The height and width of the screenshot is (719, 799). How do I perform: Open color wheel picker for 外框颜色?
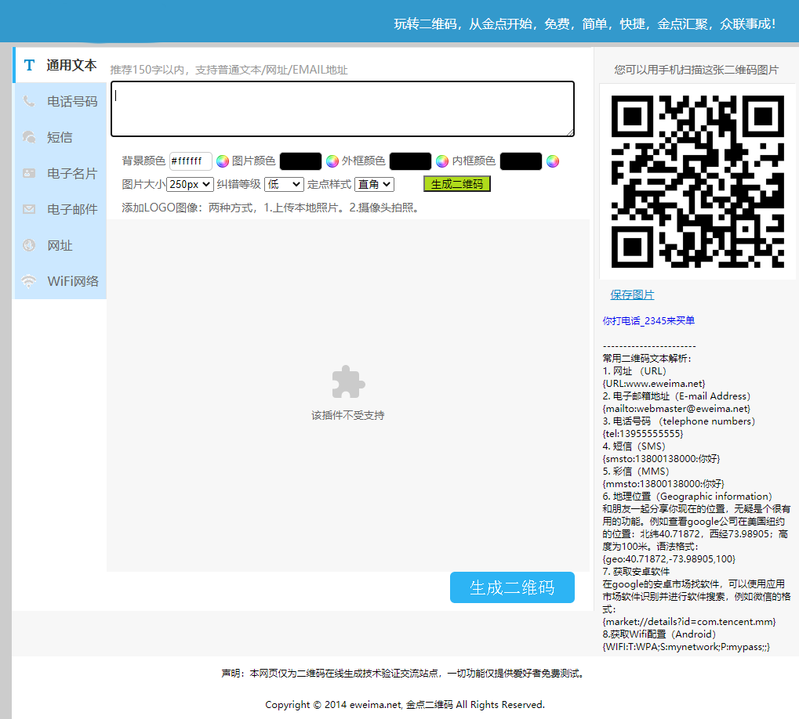coord(442,161)
